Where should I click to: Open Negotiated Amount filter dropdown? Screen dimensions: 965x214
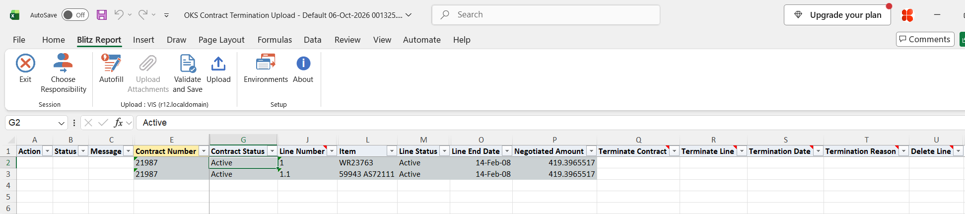coord(592,151)
